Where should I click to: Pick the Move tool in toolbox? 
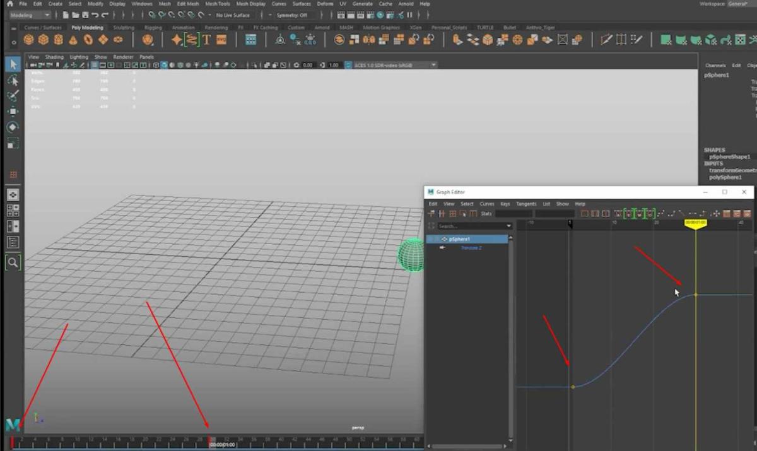tap(13, 112)
